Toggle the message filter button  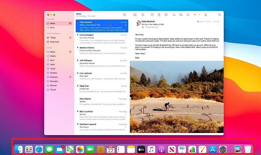(x=124, y=15)
